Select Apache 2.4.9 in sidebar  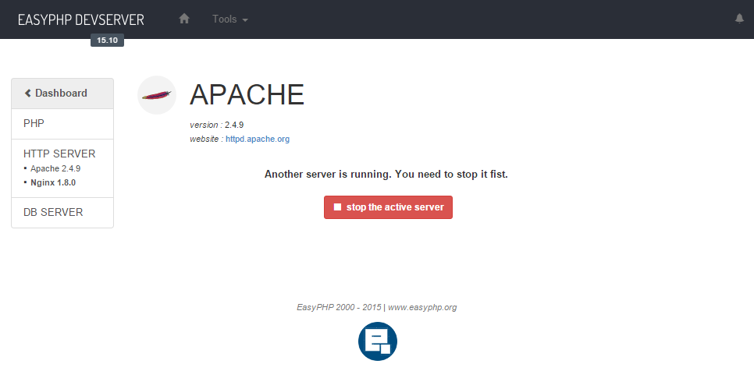point(55,168)
